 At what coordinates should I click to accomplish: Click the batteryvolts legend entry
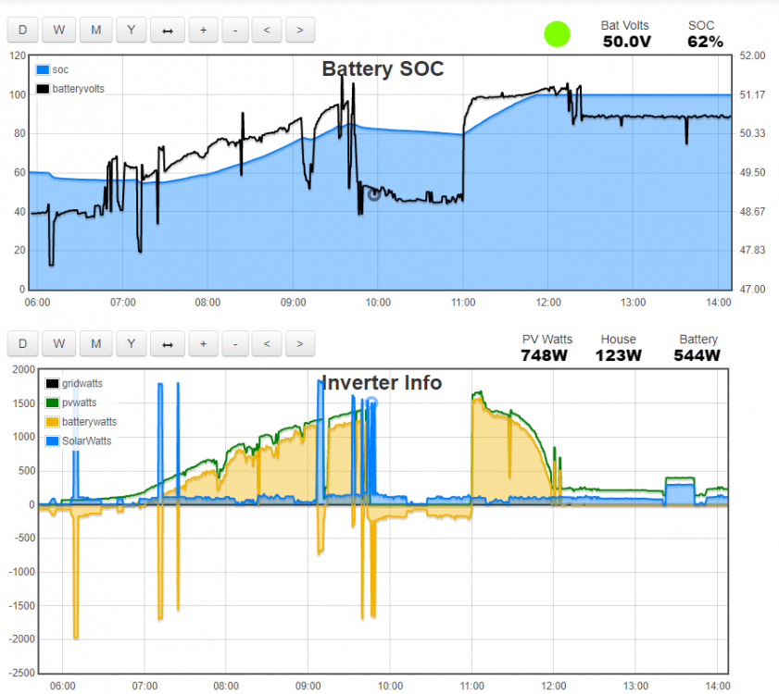coord(70,89)
